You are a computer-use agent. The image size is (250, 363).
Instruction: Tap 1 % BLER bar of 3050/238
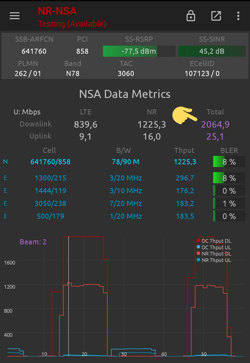point(229,204)
